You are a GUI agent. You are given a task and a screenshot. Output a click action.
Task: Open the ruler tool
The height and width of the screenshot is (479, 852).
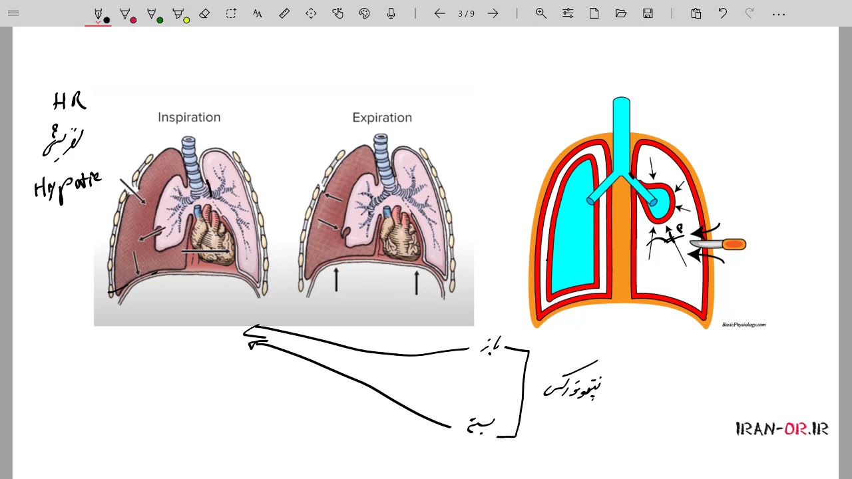[x=284, y=13]
